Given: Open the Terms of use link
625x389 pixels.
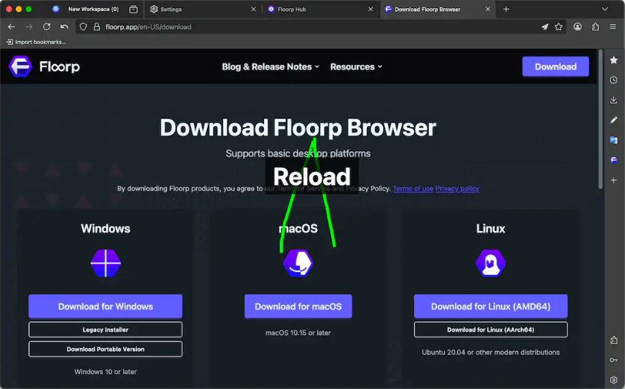Looking at the screenshot, I should [412, 189].
